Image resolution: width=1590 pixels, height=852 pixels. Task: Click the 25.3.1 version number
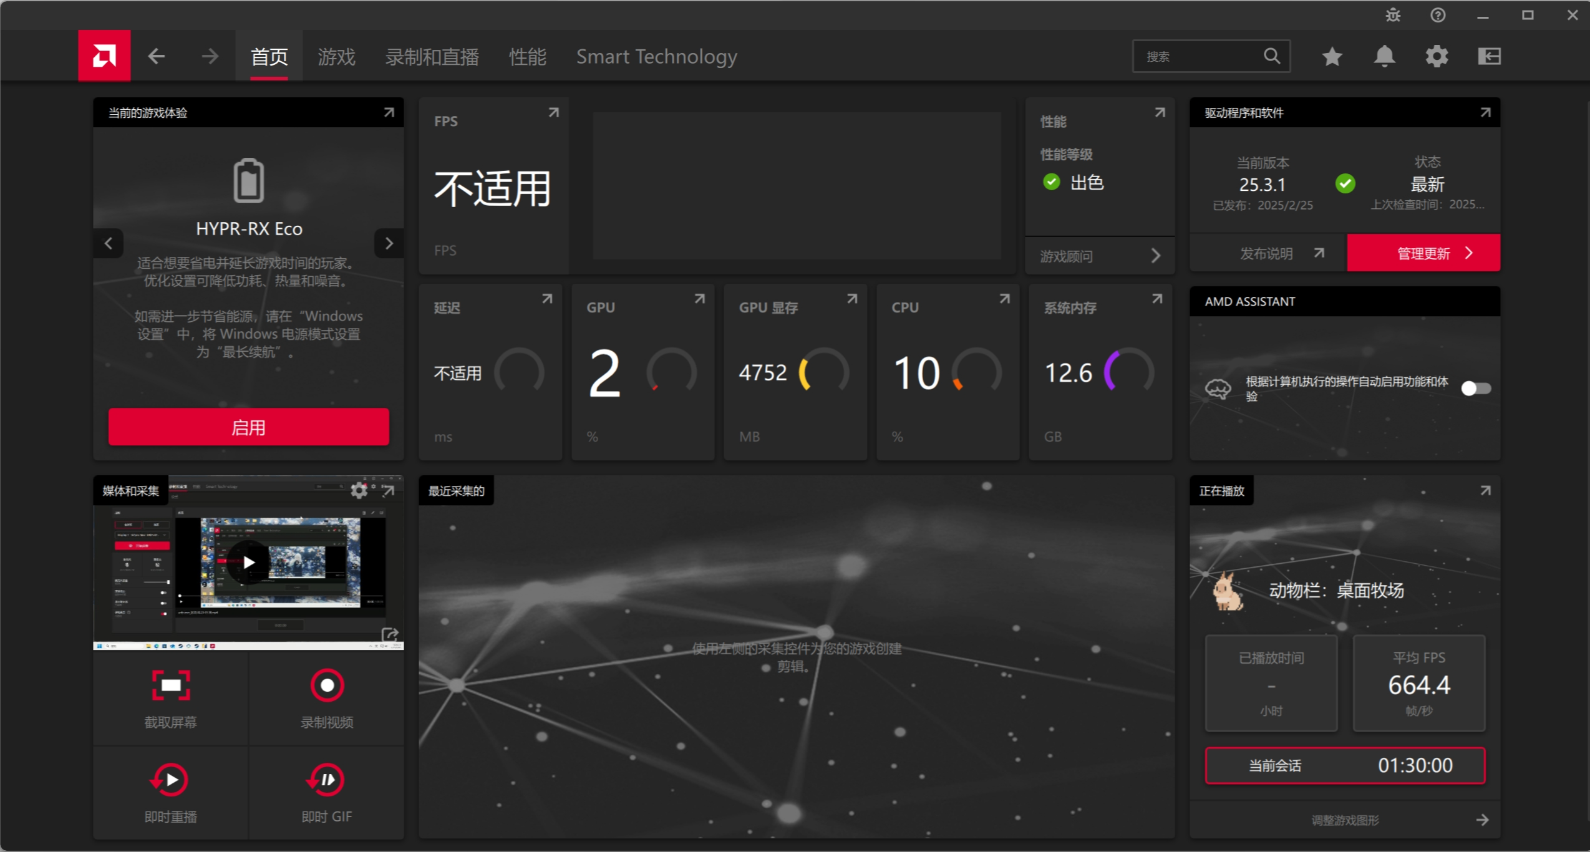pos(1262,185)
